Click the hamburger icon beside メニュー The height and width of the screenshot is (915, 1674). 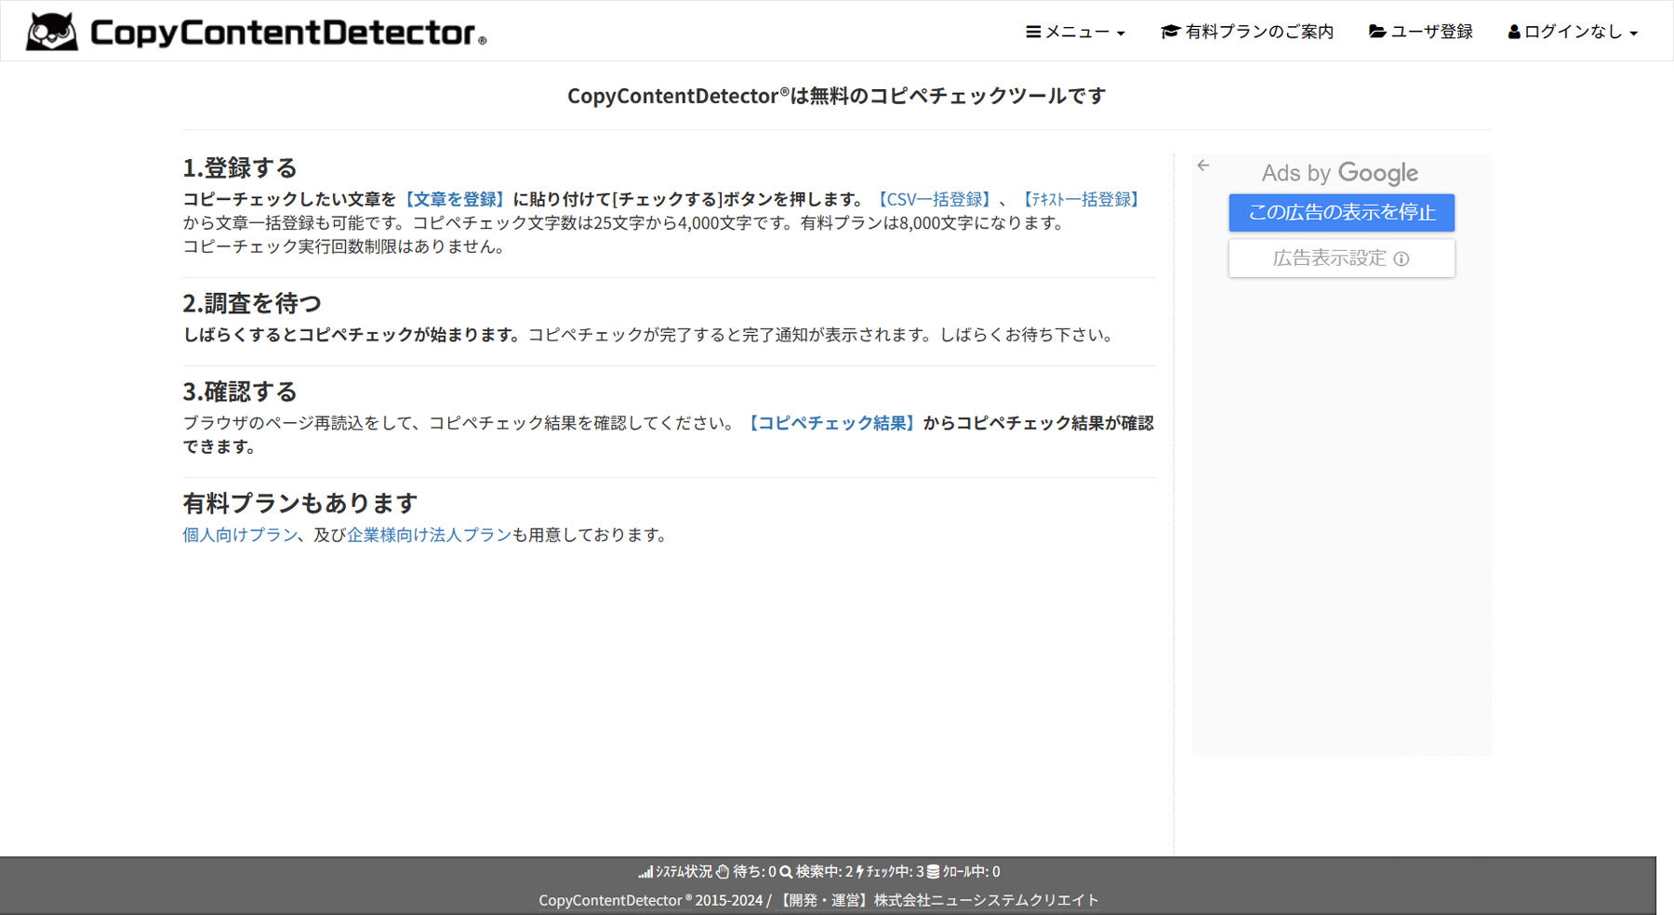[1032, 32]
